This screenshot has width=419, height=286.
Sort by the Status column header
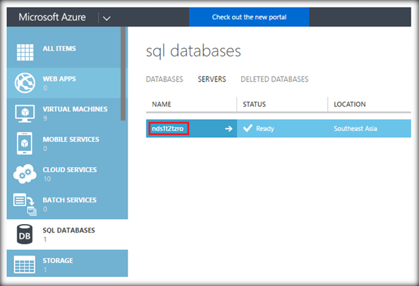click(x=254, y=104)
